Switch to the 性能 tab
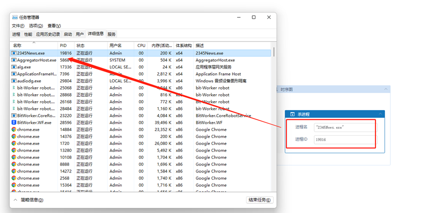 (28, 34)
